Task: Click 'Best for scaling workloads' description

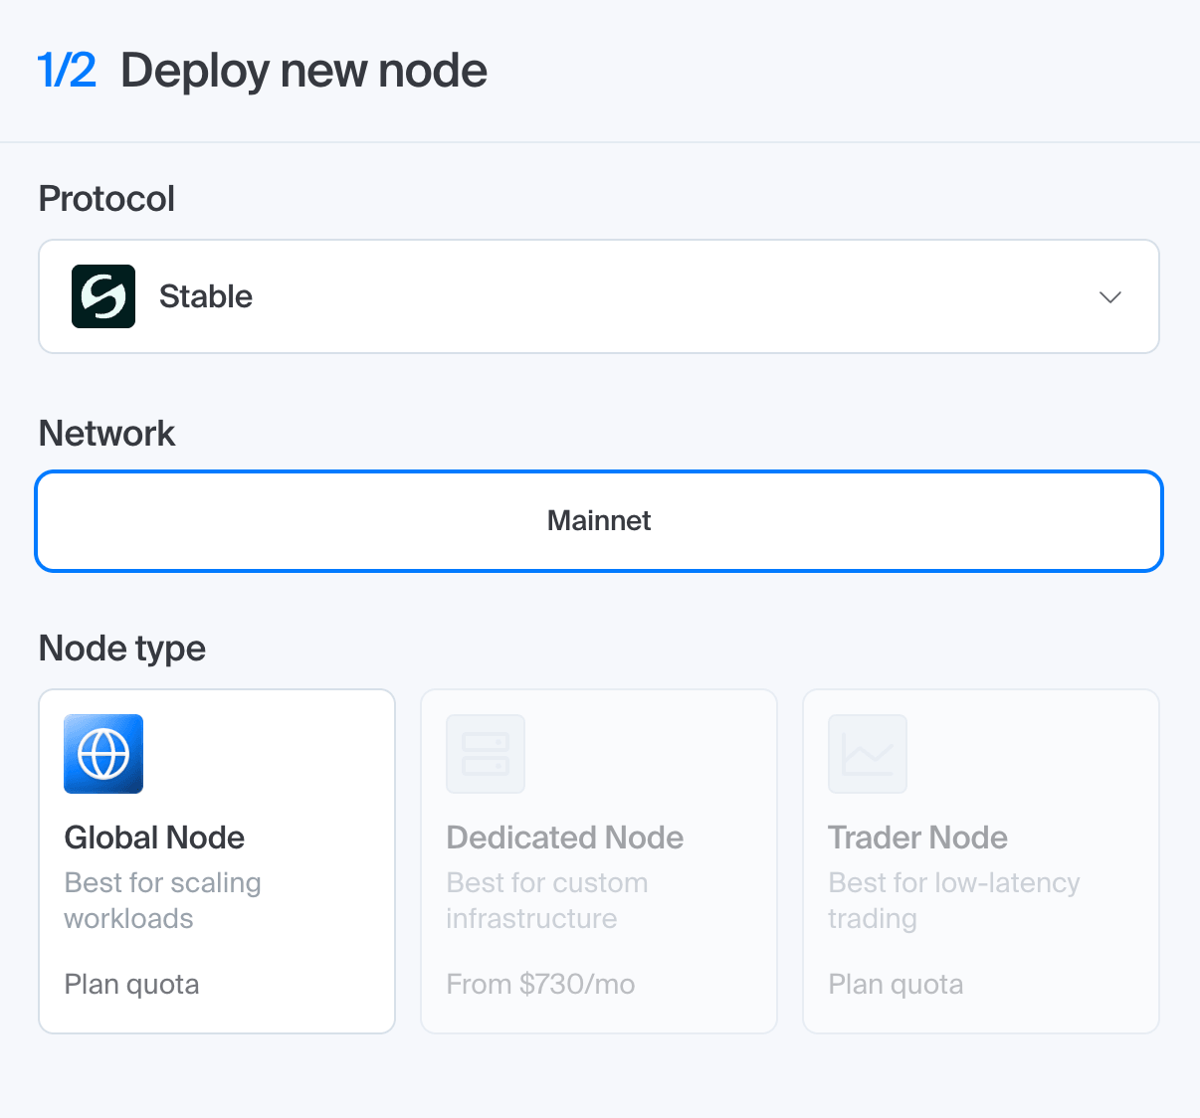Action: coord(163,900)
